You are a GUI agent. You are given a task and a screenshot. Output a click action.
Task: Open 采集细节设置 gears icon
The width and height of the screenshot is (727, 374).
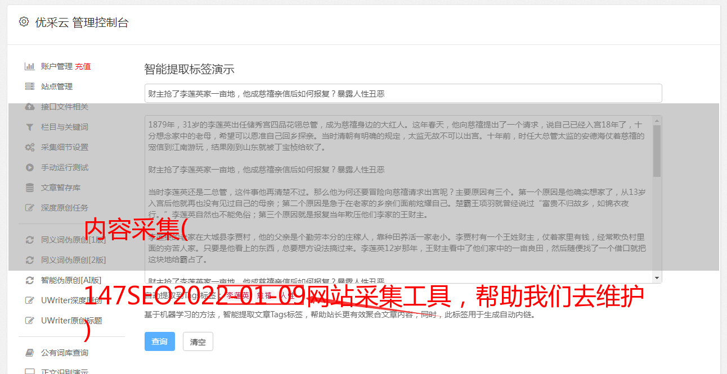pyautogui.click(x=30, y=147)
